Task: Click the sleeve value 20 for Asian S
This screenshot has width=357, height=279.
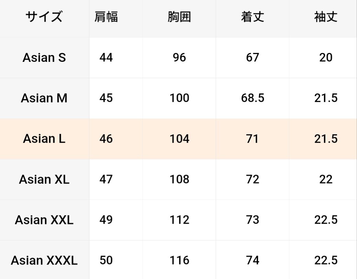Action: click(325, 57)
